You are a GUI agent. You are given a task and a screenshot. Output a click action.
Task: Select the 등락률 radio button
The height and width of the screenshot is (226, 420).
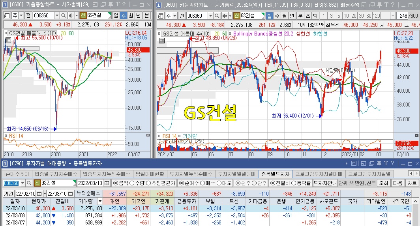point(294,183)
